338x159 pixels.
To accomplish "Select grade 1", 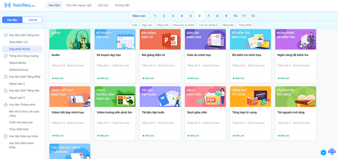I will [155, 16].
